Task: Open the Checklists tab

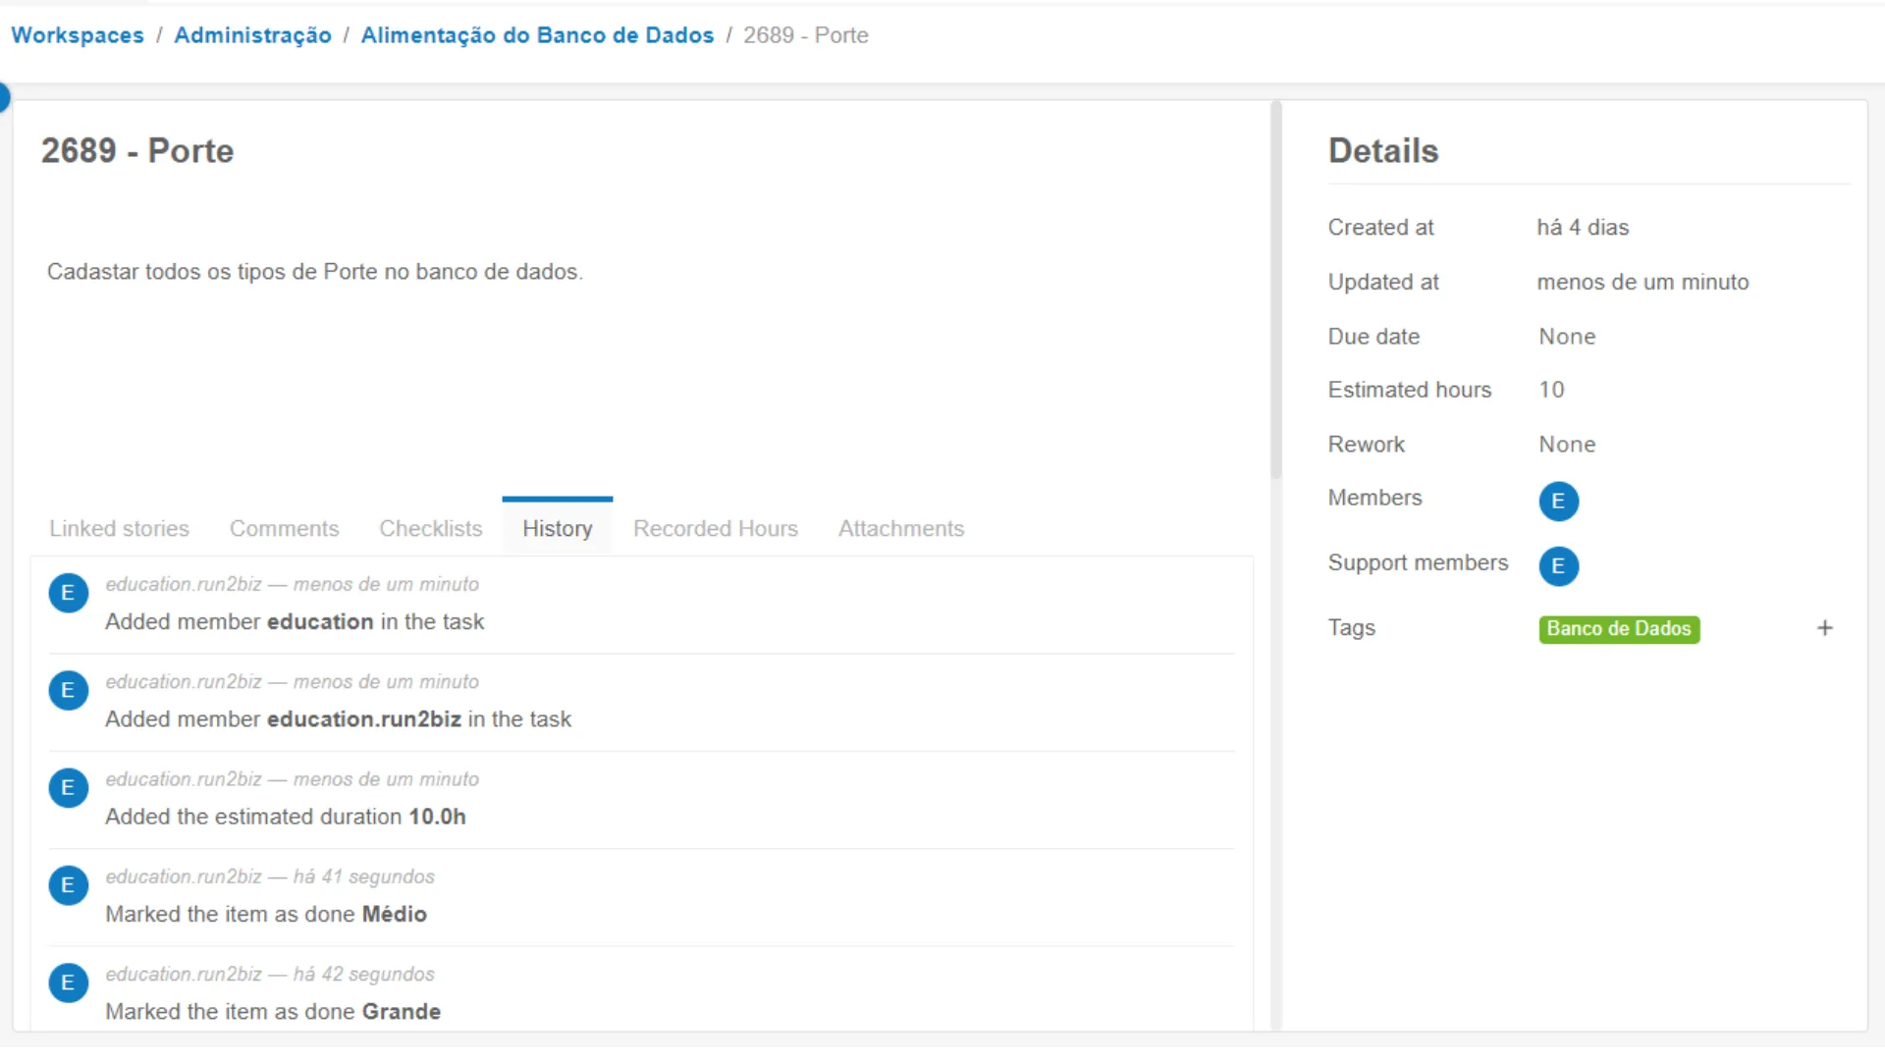Action: [431, 528]
